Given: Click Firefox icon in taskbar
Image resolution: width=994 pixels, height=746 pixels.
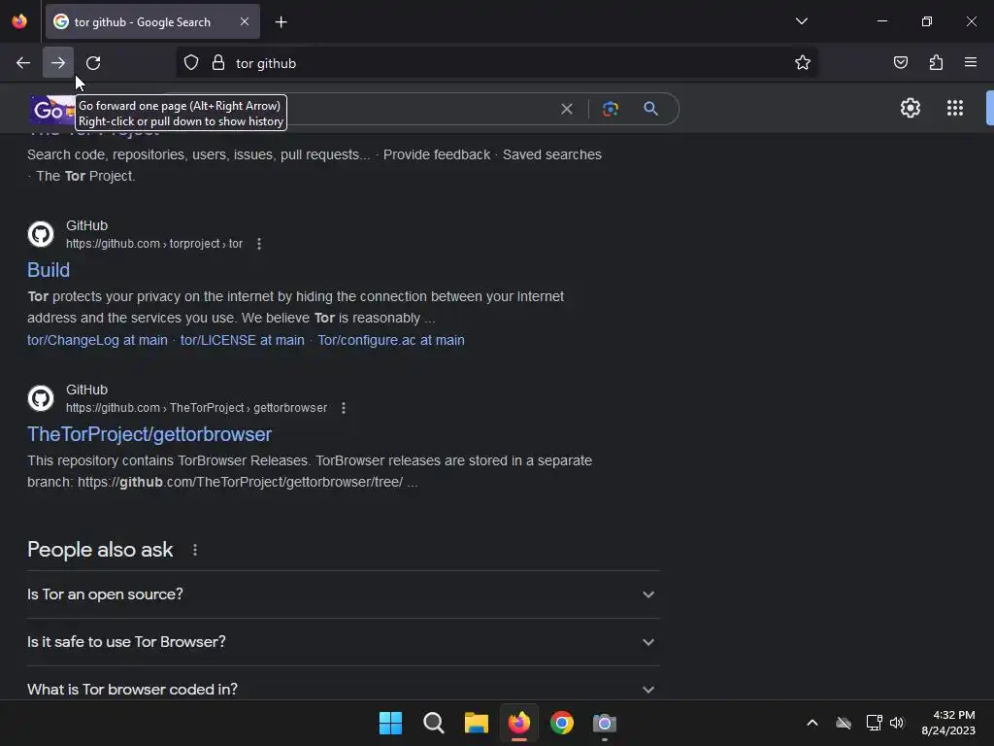Looking at the screenshot, I should click(519, 723).
